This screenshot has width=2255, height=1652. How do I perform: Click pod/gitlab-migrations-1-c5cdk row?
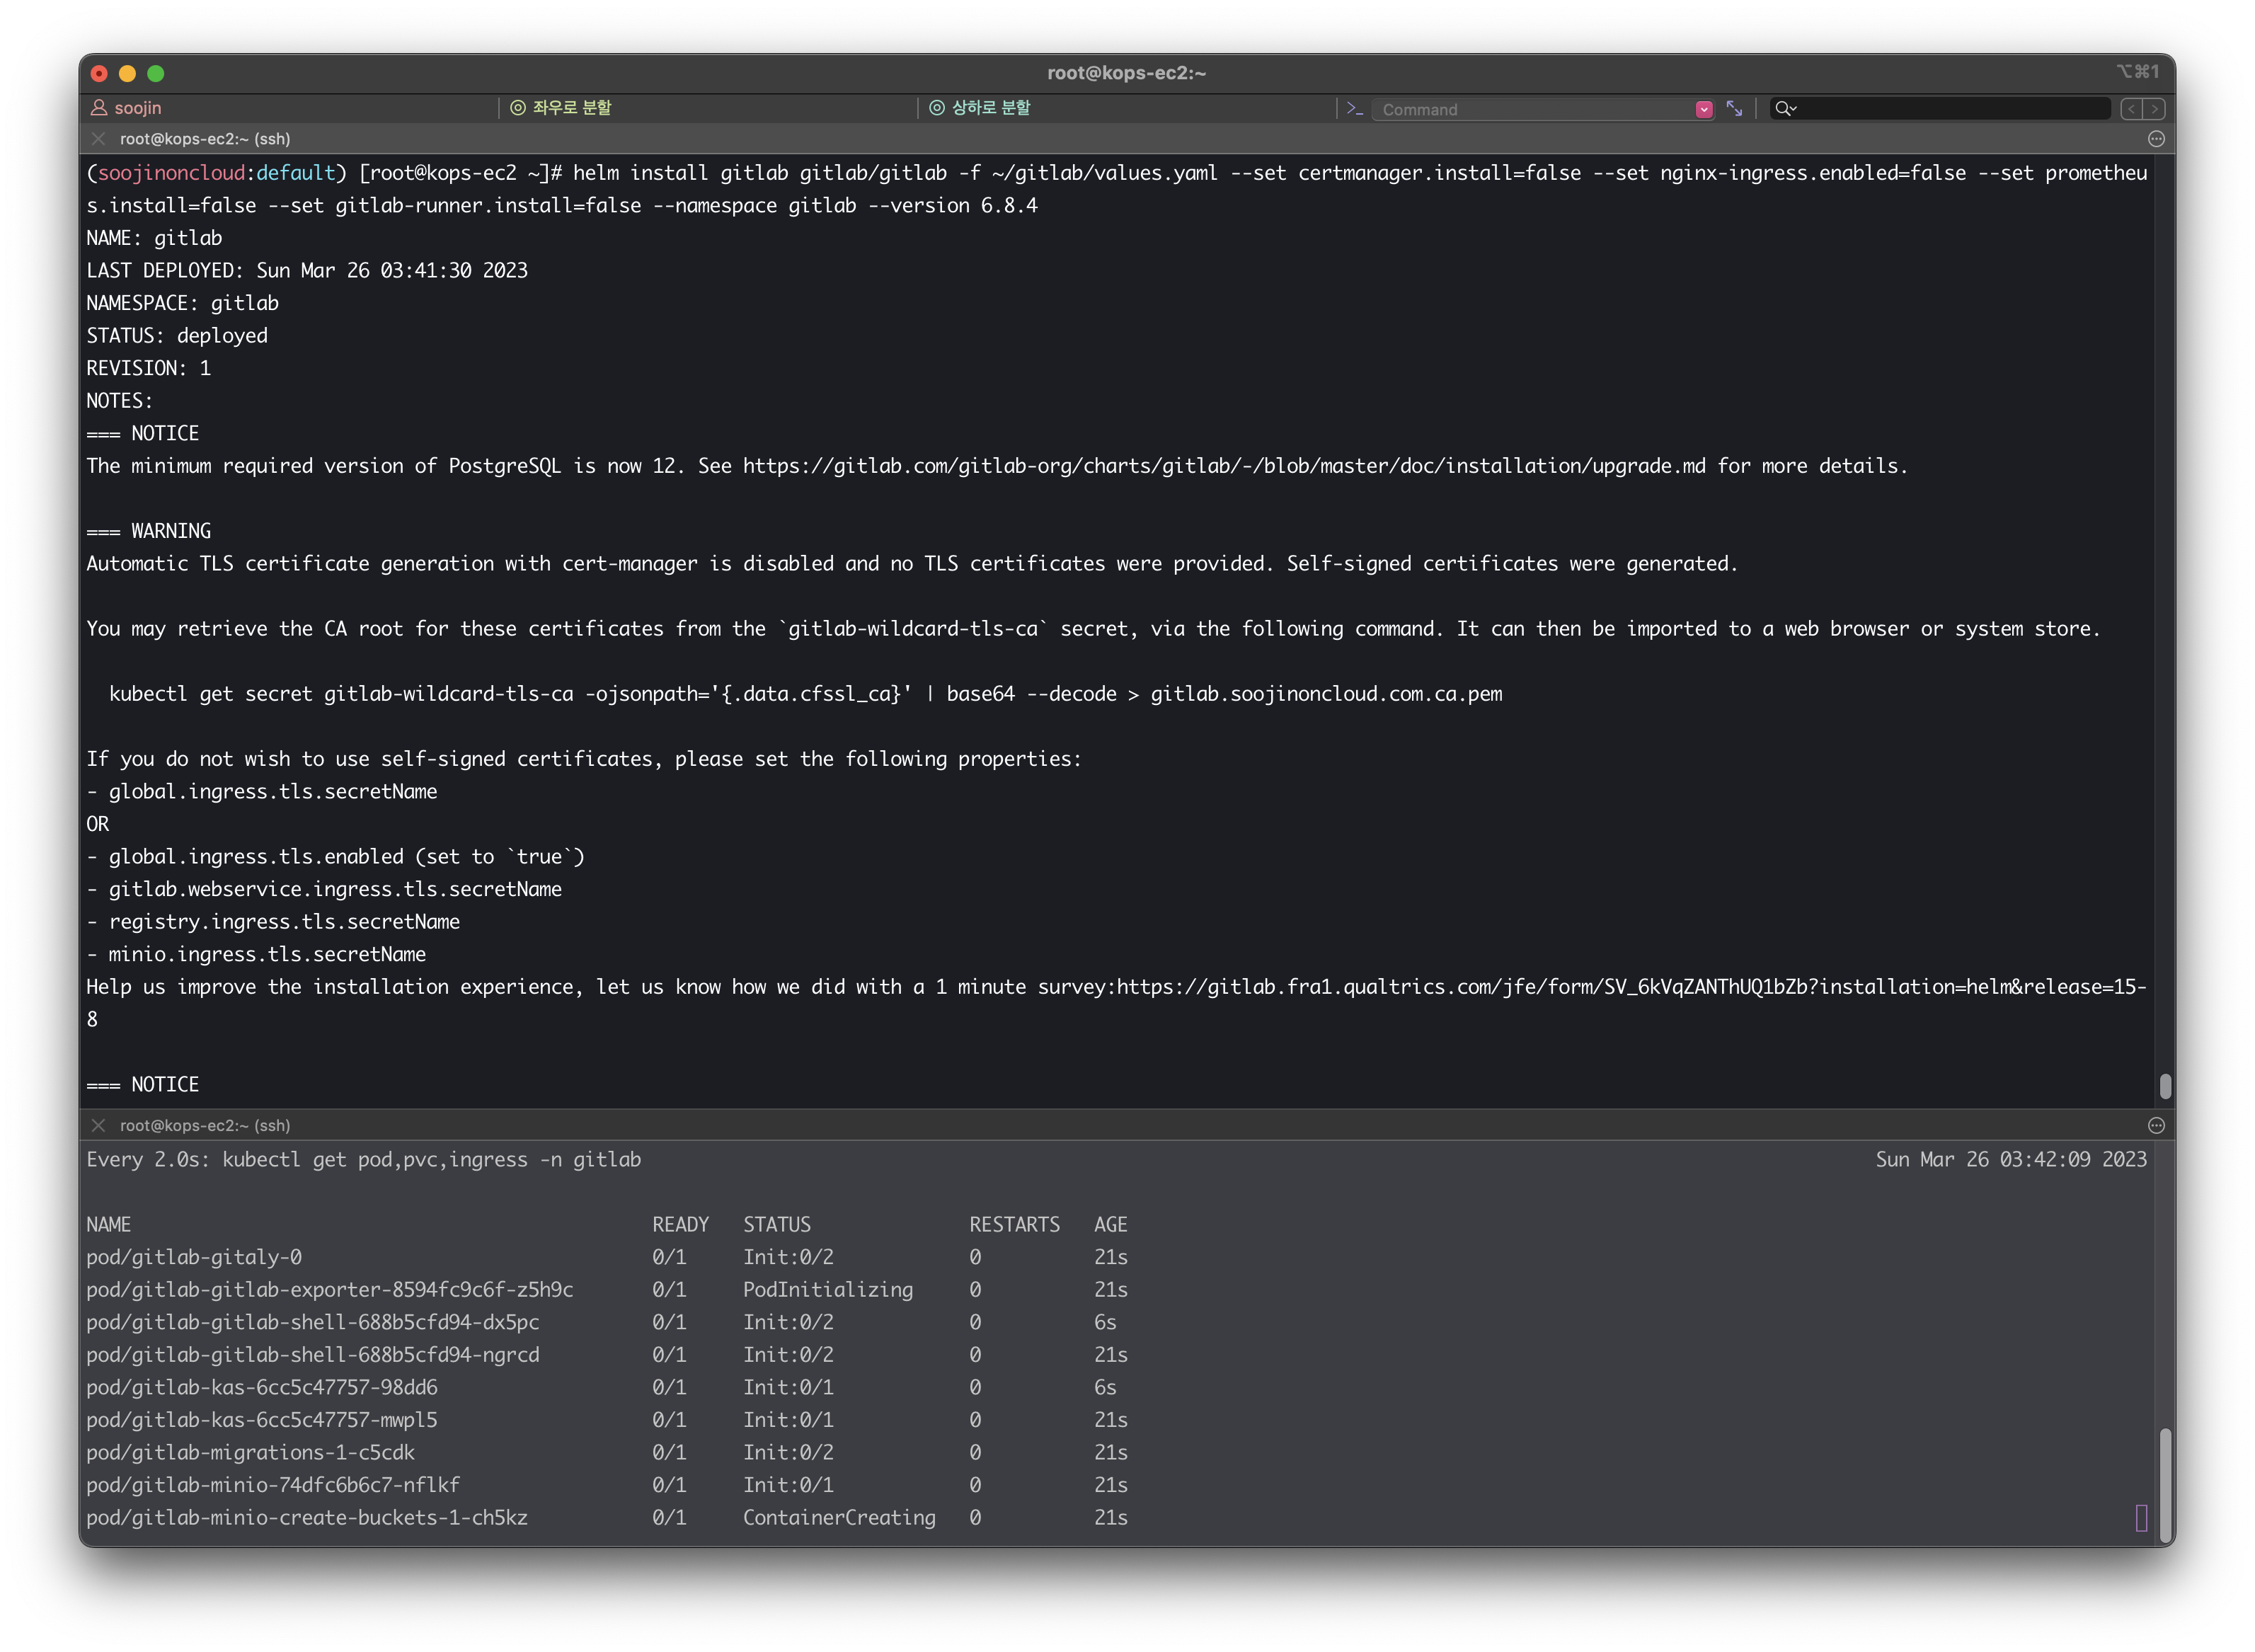tap(607, 1452)
